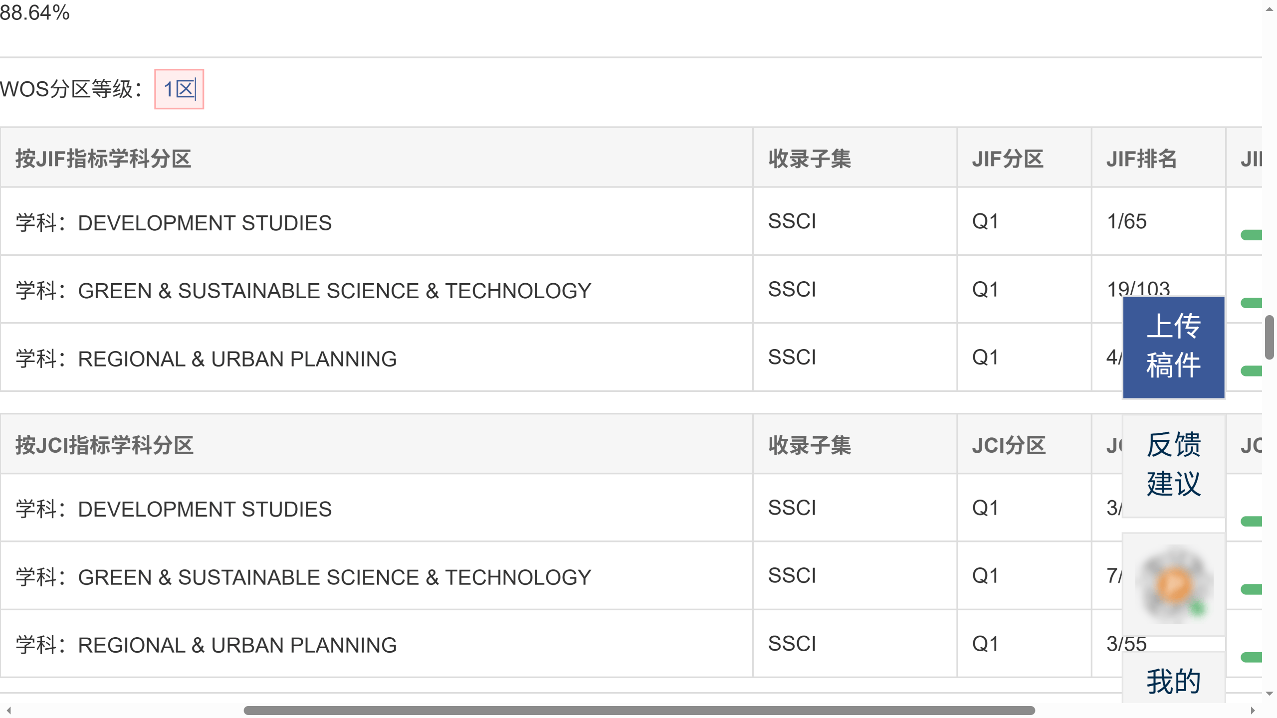Image resolution: width=1277 pixels, height=718 pixels.
Task: Click the horizontal scrollbar left arrow
Action: pos(8,711)
